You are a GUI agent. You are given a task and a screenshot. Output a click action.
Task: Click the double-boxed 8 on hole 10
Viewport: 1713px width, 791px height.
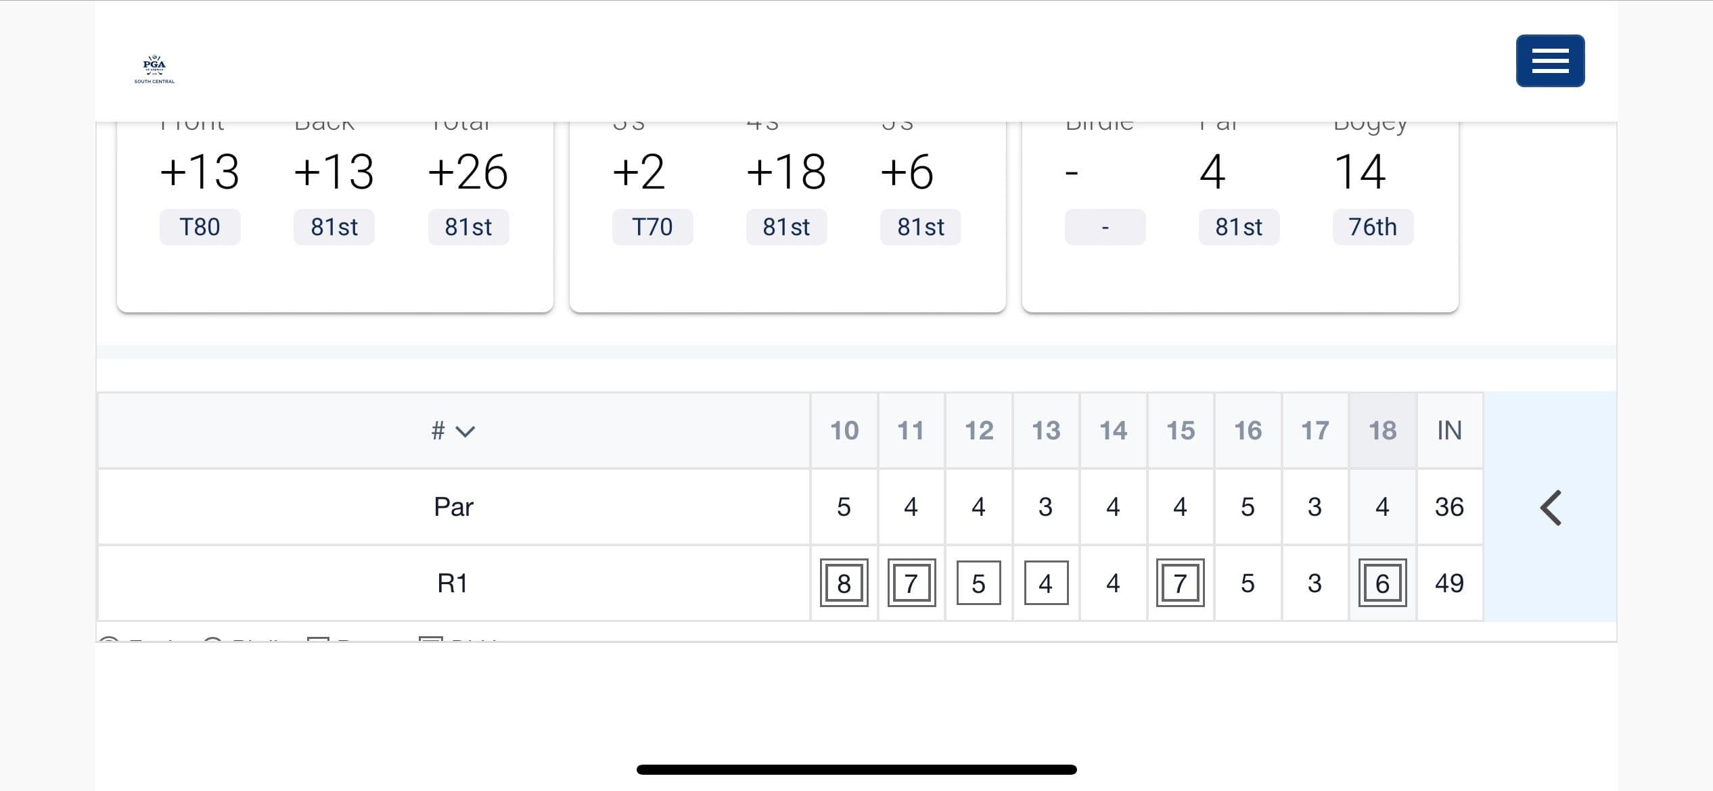coord(844,583)
